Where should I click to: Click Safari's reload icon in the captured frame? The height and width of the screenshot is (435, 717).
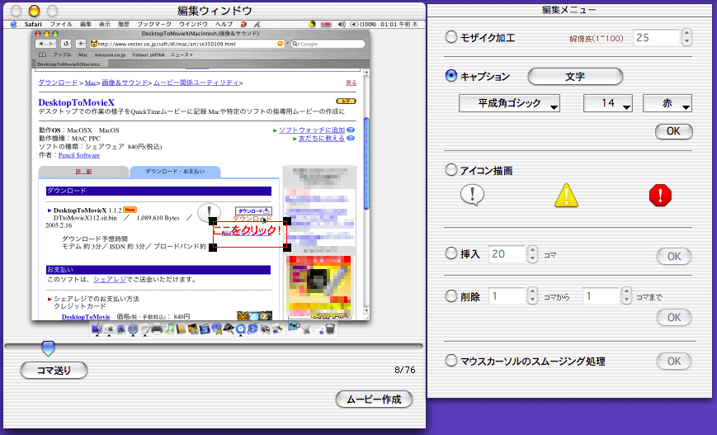66,44
